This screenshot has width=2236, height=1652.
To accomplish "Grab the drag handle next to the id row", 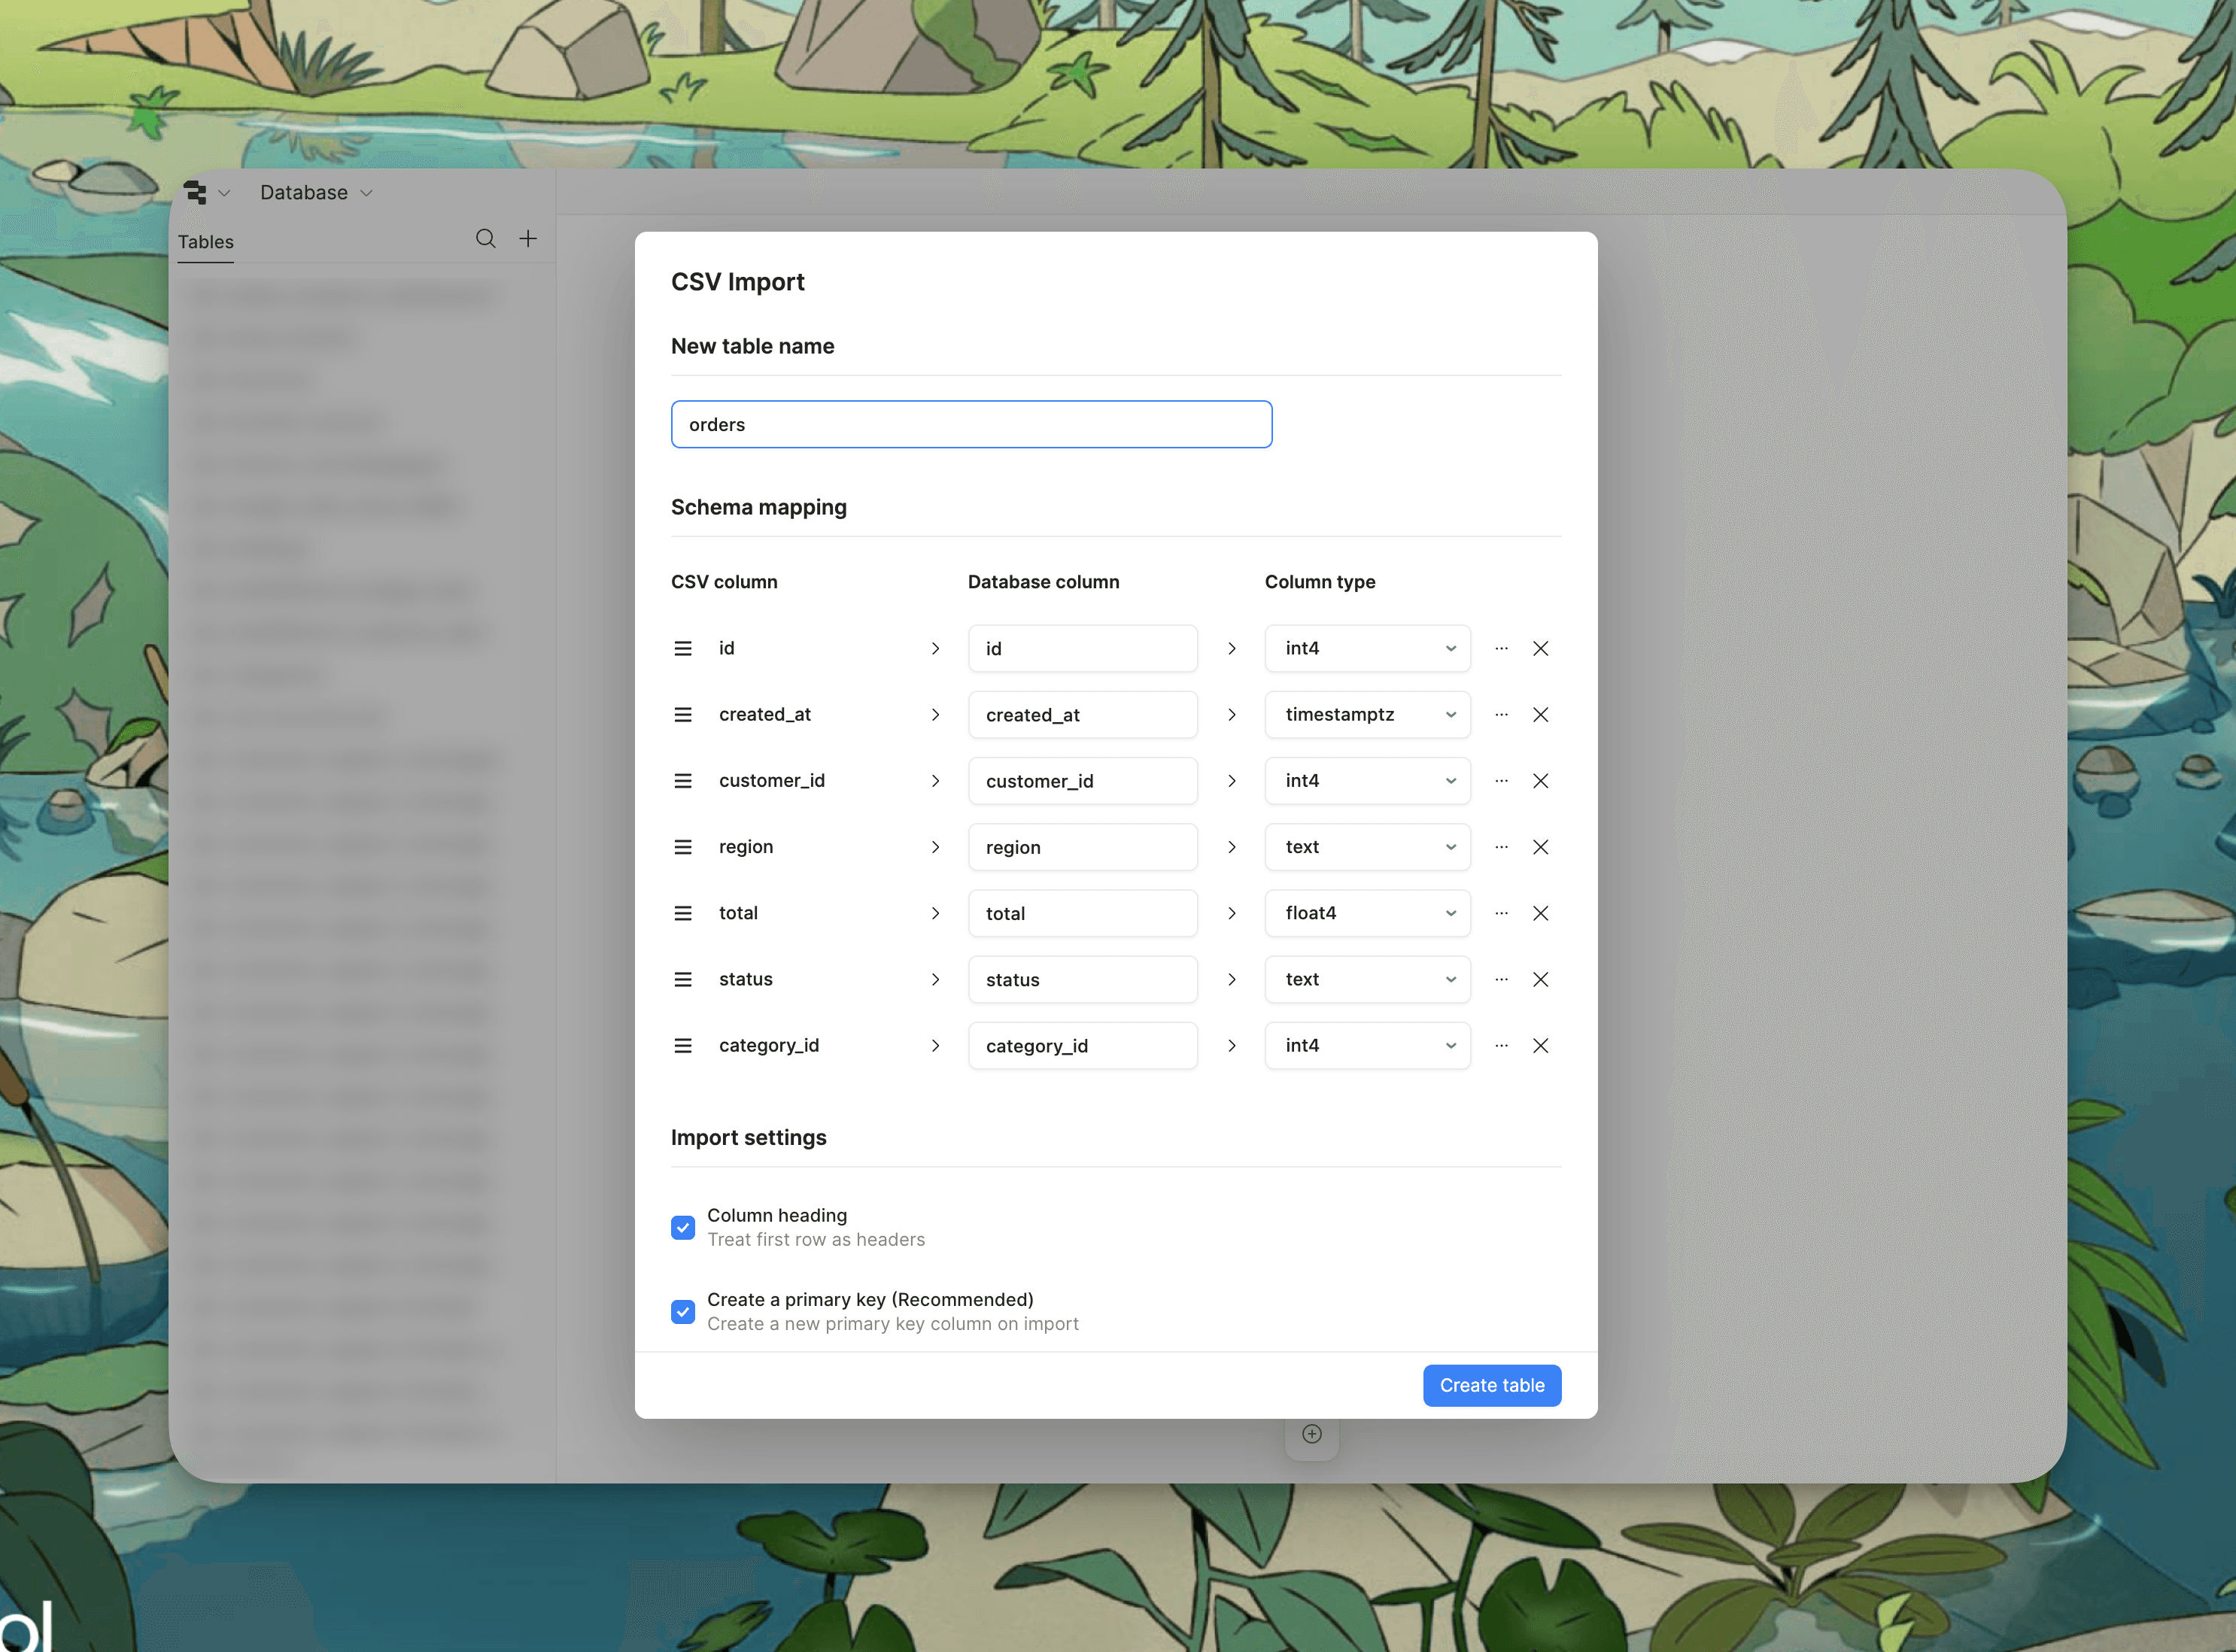I will pos(684,648).
